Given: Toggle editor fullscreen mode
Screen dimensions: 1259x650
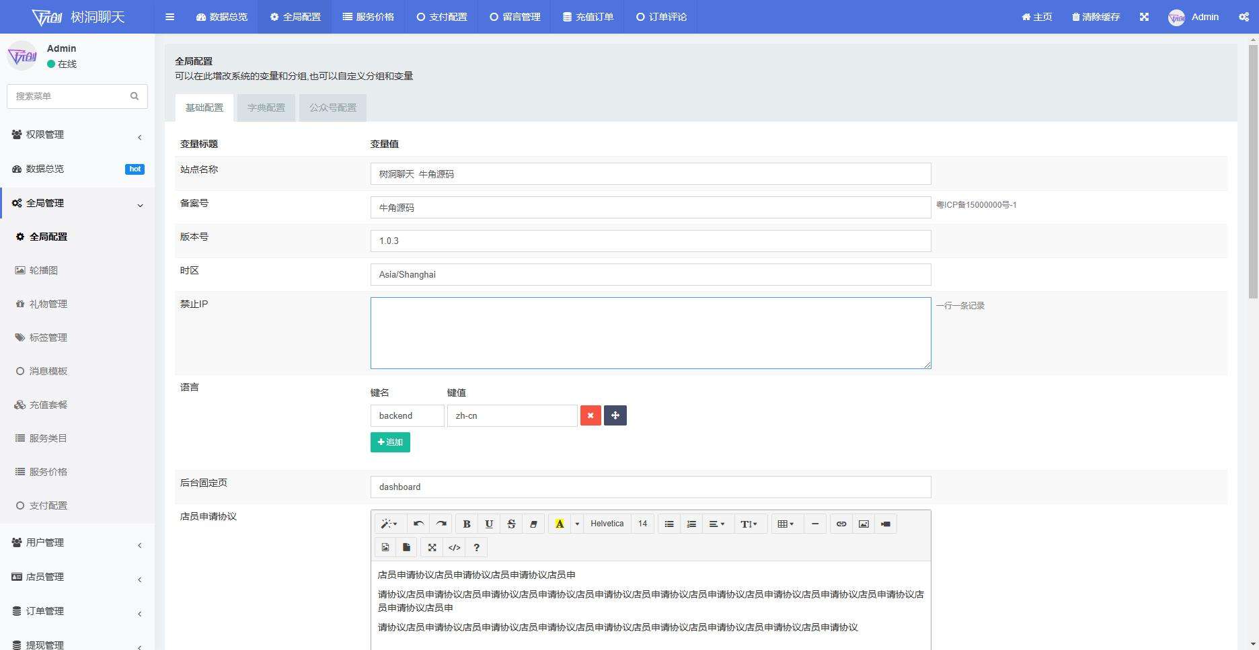Looking at the screenshot, I should 432,547.
